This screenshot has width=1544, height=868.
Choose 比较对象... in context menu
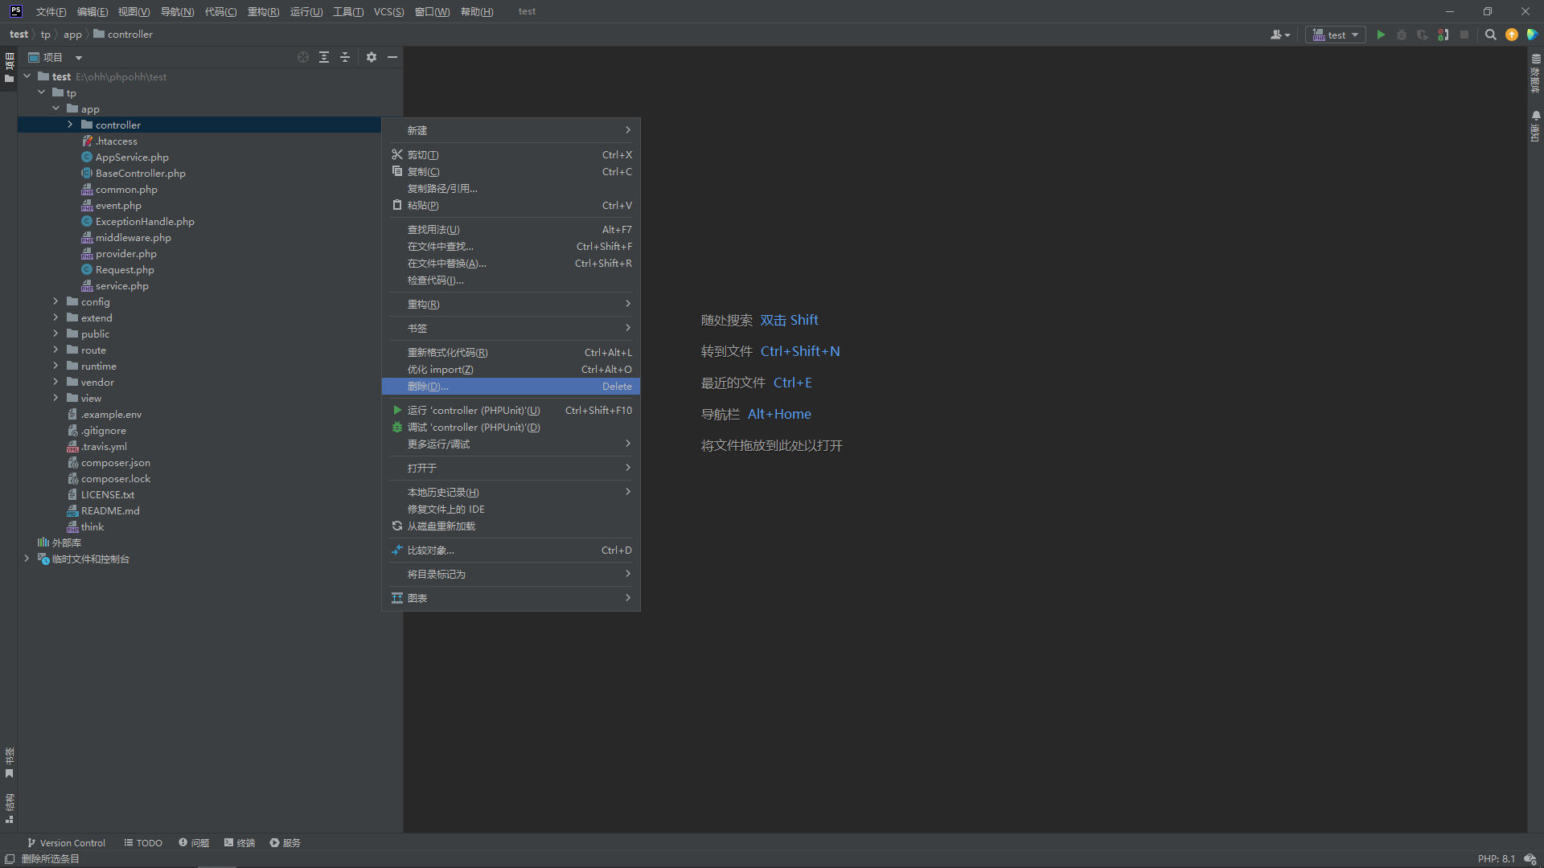pos(511,550)
